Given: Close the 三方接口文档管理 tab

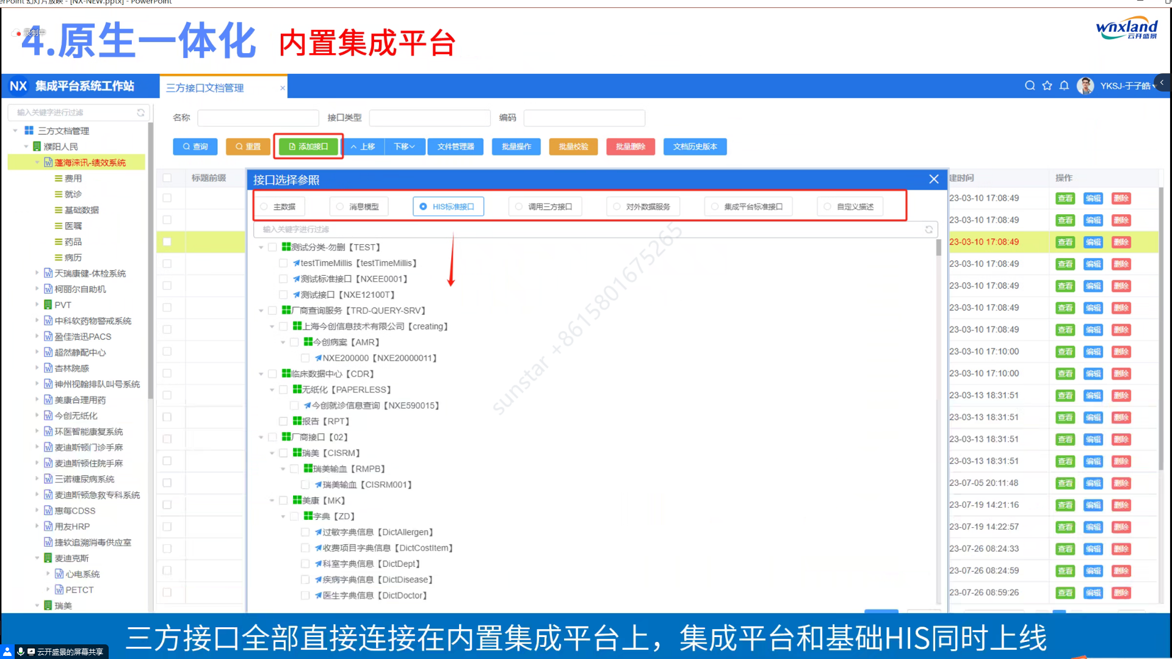Looking at the screenshot, I should coord(282,88).
